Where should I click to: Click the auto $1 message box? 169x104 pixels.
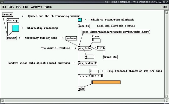point(84,26)
